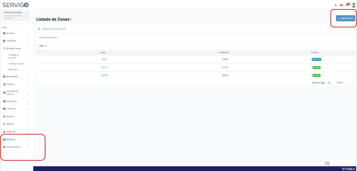
Task: Select SAP ID 987654
Action: (x=225, y=75)
